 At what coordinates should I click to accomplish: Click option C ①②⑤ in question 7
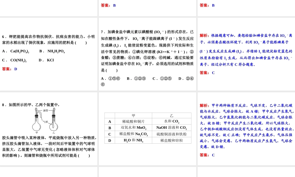tap(162, 79)
